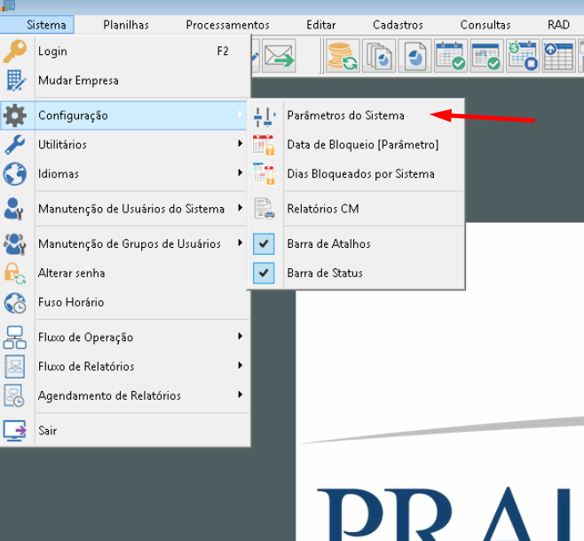The height and width of the screenshot is (541, 584).
Task: Select Alterar senha menu entry
Action: (x=125, y=273)
